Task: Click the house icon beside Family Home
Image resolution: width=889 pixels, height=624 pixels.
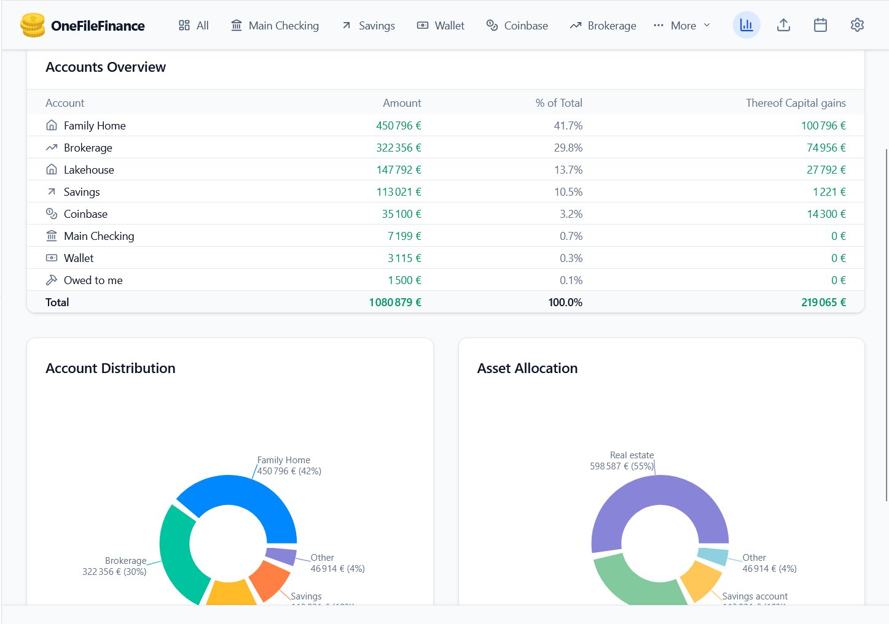Action: pyautogui.click(x=52, y=125)
